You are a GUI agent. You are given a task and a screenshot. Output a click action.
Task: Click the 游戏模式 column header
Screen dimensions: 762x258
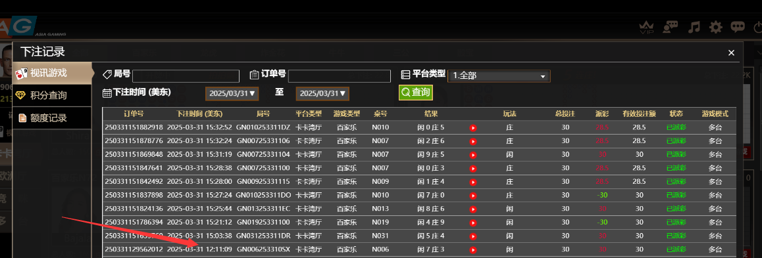pos(715,114)
